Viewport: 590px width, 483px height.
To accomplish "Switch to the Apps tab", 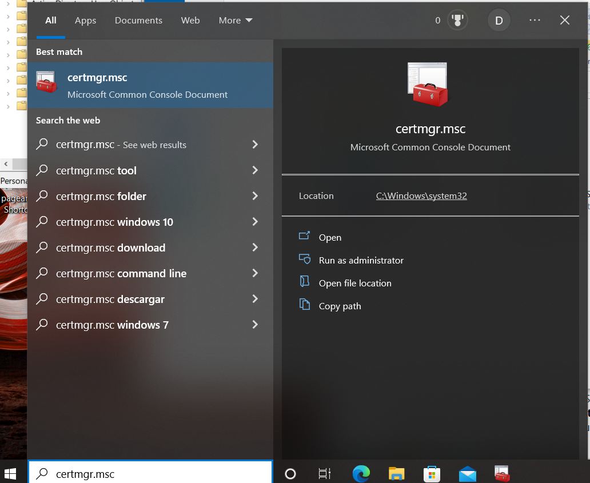I will click(x=85, y=21).
